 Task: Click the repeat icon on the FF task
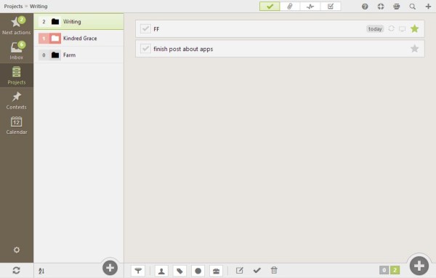point(391,28)
